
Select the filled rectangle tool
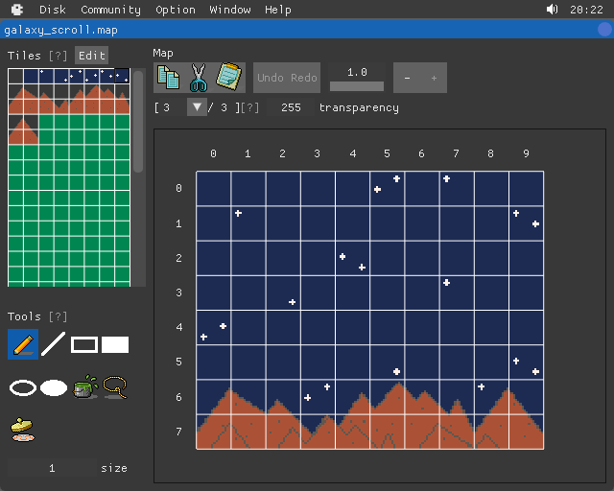coord(115,344)
